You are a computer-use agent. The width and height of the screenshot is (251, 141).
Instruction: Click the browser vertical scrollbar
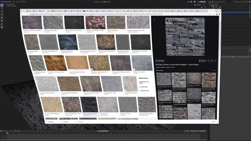point(220,35)
